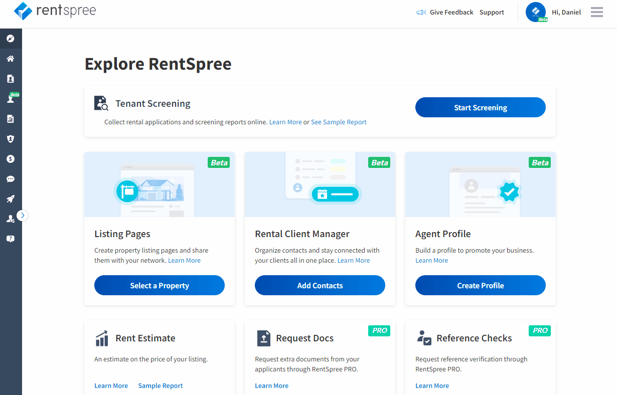The width and height of the screenshot is (617, 395).
Task: Click the Create Profile button
Action: tap(481, 285)
